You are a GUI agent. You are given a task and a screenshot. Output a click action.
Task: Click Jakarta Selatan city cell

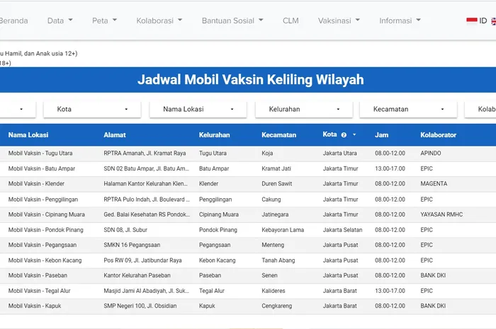342,230
